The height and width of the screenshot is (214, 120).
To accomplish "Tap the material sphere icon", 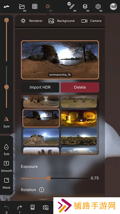I will 113,6.
